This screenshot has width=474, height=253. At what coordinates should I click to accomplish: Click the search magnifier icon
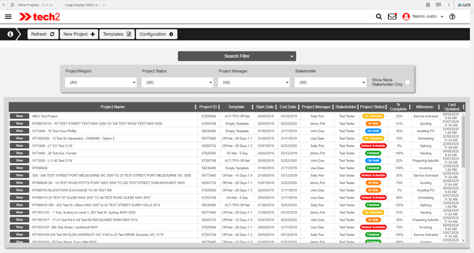click(379, 17)
